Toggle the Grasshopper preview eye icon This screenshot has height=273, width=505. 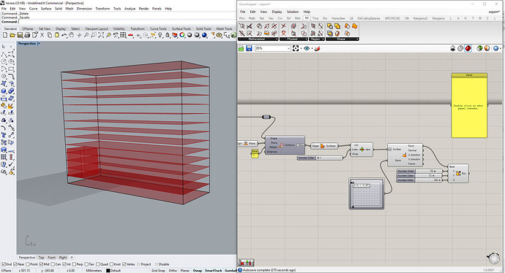(x=306, y=48)
